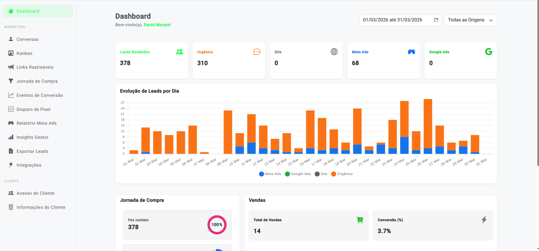Toggle Site series in chart legend
The height and width of the screenshot is (251, 539).
(x=321, y=174)
